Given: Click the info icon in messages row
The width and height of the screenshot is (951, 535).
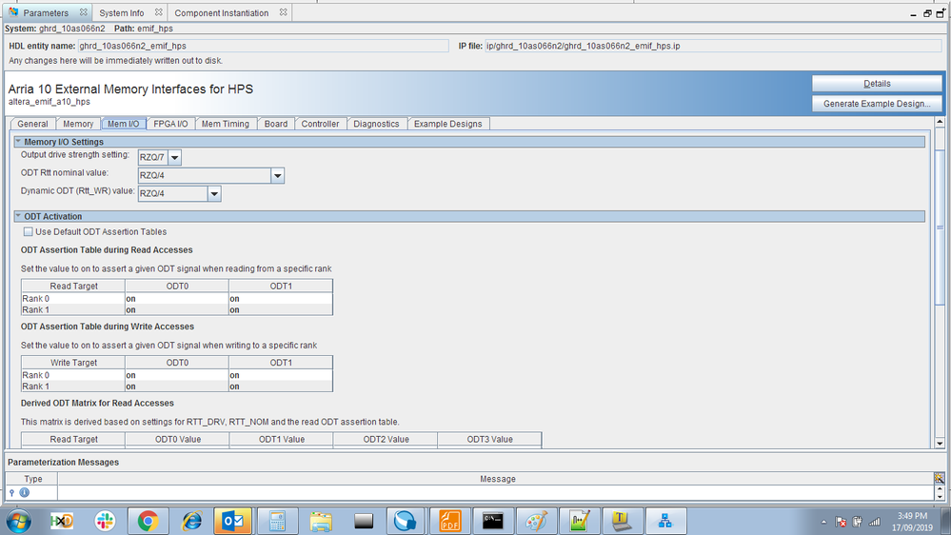Looking at the screenshot, I should (24, 492).
